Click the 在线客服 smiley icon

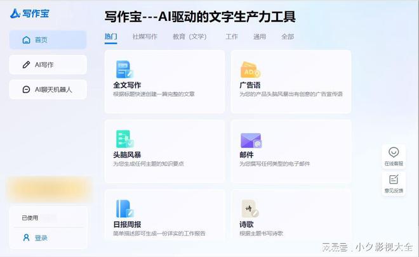[x=394, y=153]
